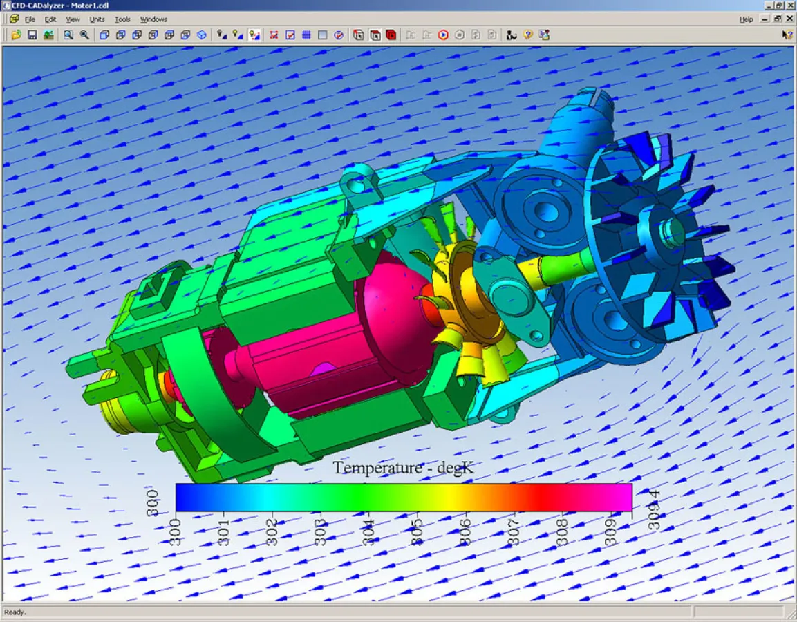This screenshot has height=622, width=797.
Task: Toggle the highlighted third light bulb icon
Action: click(254, 35)
